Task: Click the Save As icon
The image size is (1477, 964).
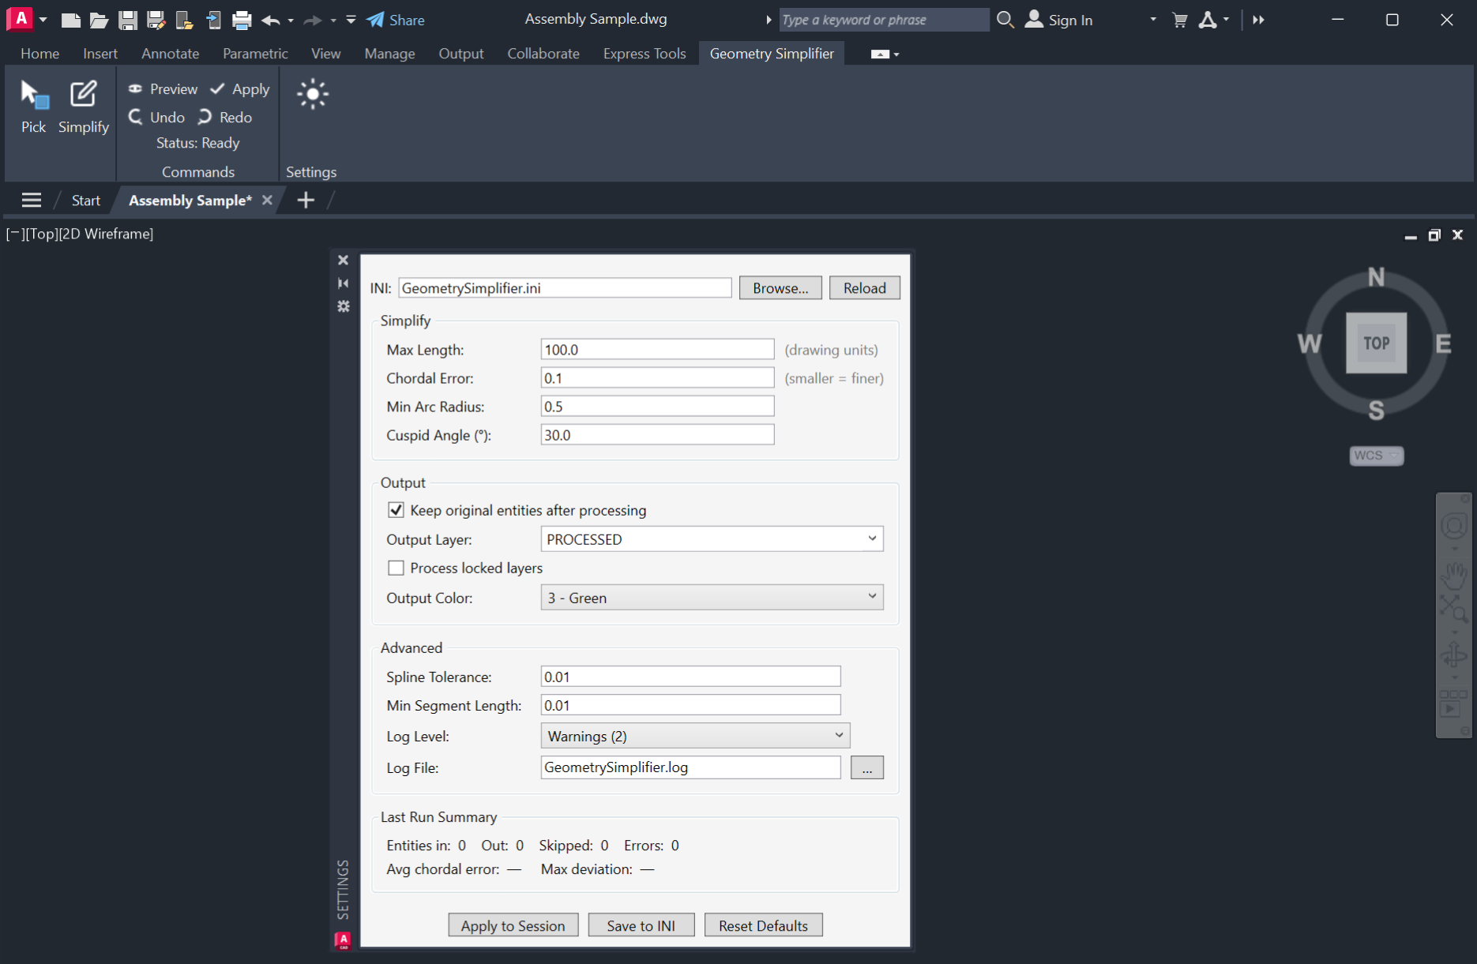Action: 156,20
